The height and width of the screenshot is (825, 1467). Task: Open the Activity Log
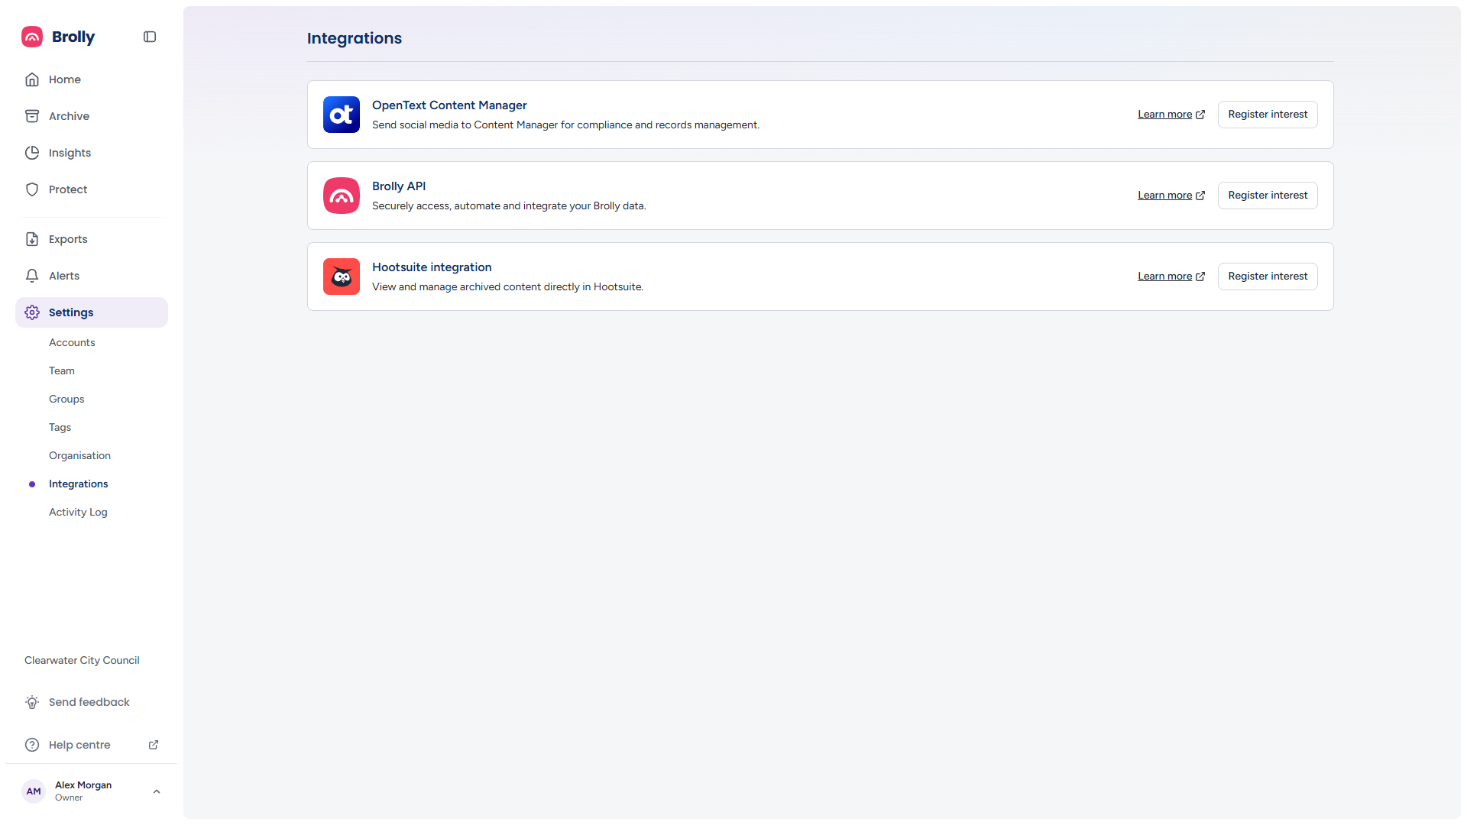[78, 512]
